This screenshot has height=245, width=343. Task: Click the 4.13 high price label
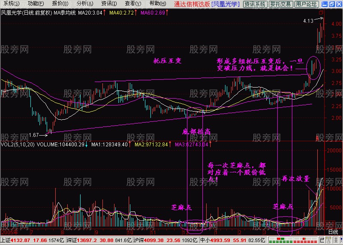tap(308, 21)
